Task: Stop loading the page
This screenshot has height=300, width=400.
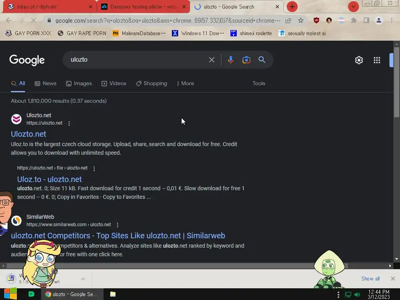Action: [x=34, y=20]
